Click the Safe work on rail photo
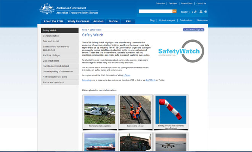 (x=135, y=110)
